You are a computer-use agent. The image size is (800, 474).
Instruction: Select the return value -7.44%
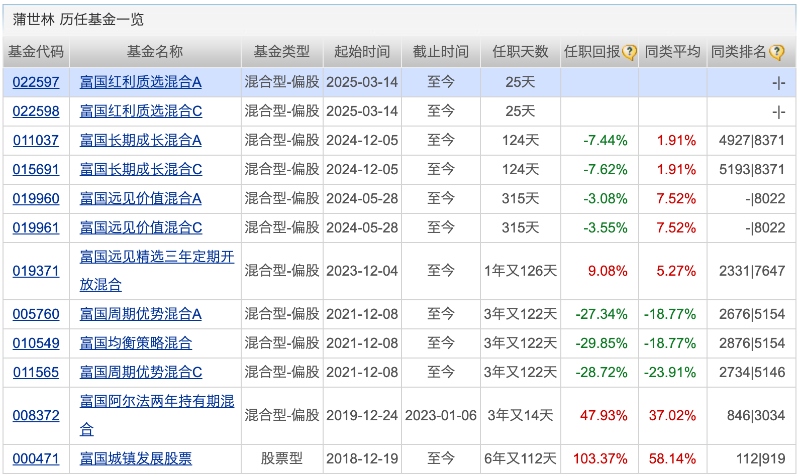[x=605, y=141]
